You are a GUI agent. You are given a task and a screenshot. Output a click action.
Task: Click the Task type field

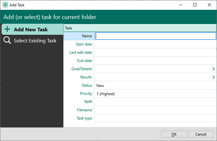154,118
